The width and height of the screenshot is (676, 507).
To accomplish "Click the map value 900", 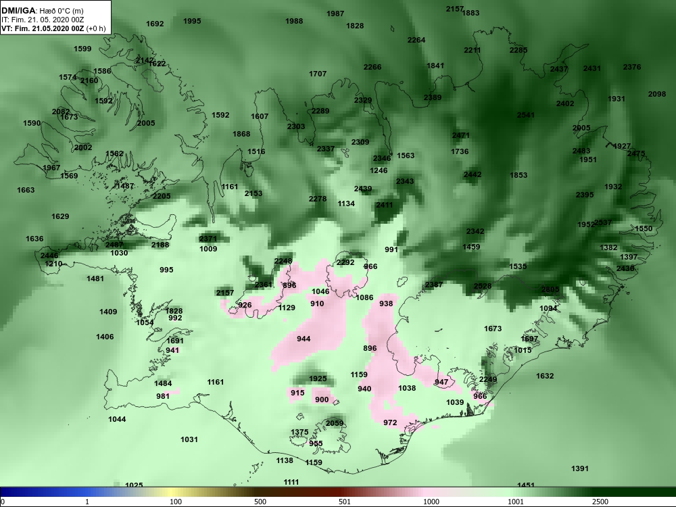I will click(x=322, y=400).
